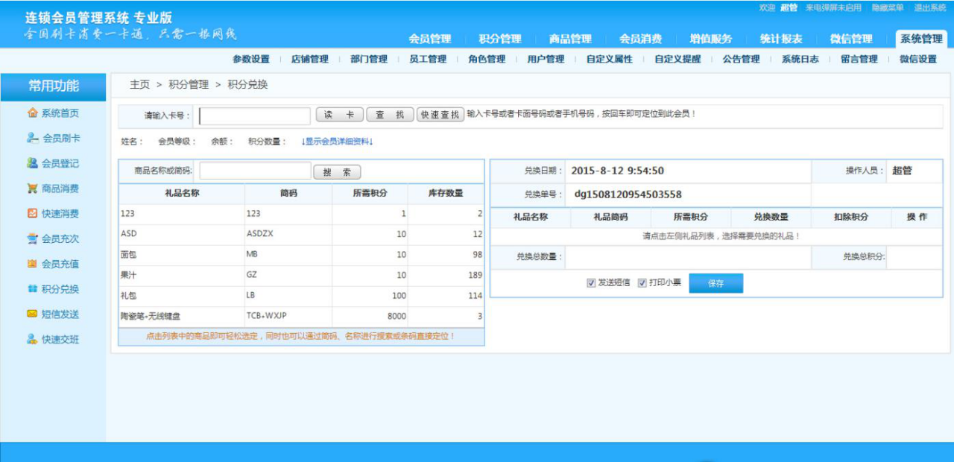Click the ASDZX short code cell
This screenshot has height=462, width=954.
click(x=288, y=234)
